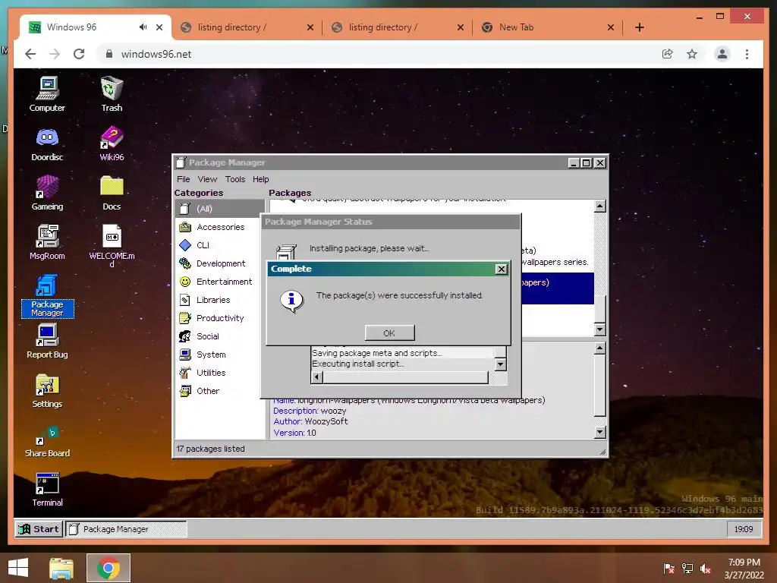Open the Gameing desktop shortcut
Screen dimensions: 777x583
tap(47, 194)
